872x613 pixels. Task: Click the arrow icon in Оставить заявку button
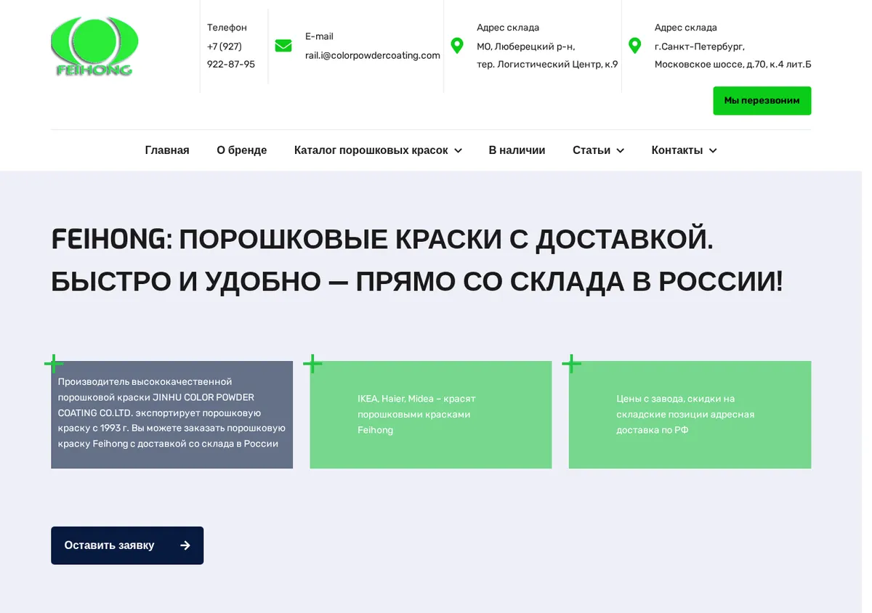pos(185,545)
